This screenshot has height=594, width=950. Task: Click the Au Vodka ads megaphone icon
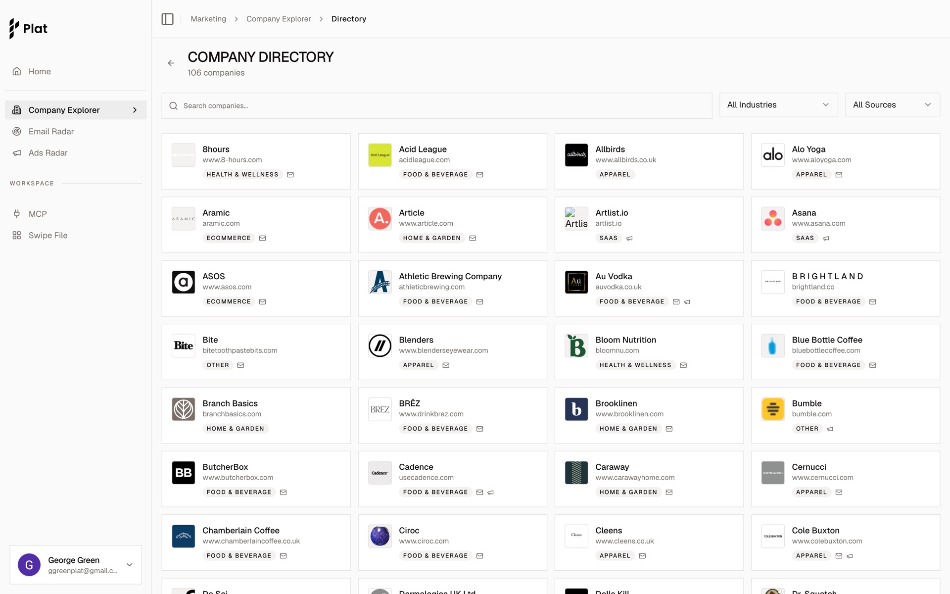tap(687, 301)
